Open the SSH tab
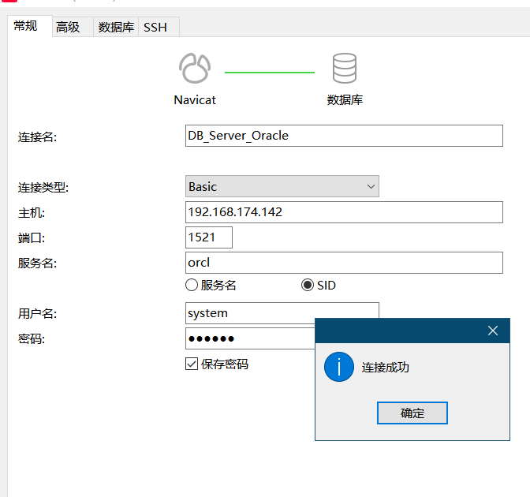Image resolution: width=530 pixels, height=497 pixels. (x=155, y=27)
